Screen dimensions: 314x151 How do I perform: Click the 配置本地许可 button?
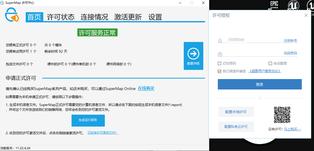click(236, 112)
